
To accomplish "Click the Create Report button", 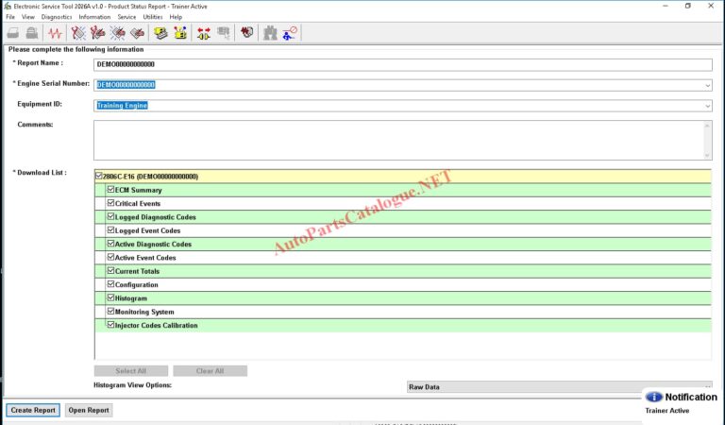I will (33, 410).
